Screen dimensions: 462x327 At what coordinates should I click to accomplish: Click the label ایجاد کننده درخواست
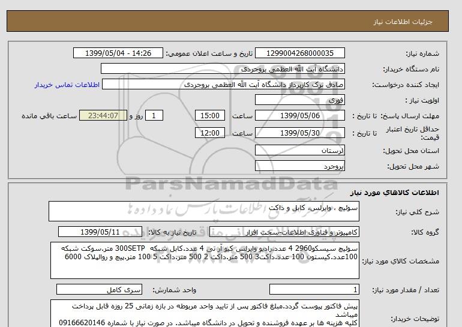pyautogui.click(x=406, y=85)
